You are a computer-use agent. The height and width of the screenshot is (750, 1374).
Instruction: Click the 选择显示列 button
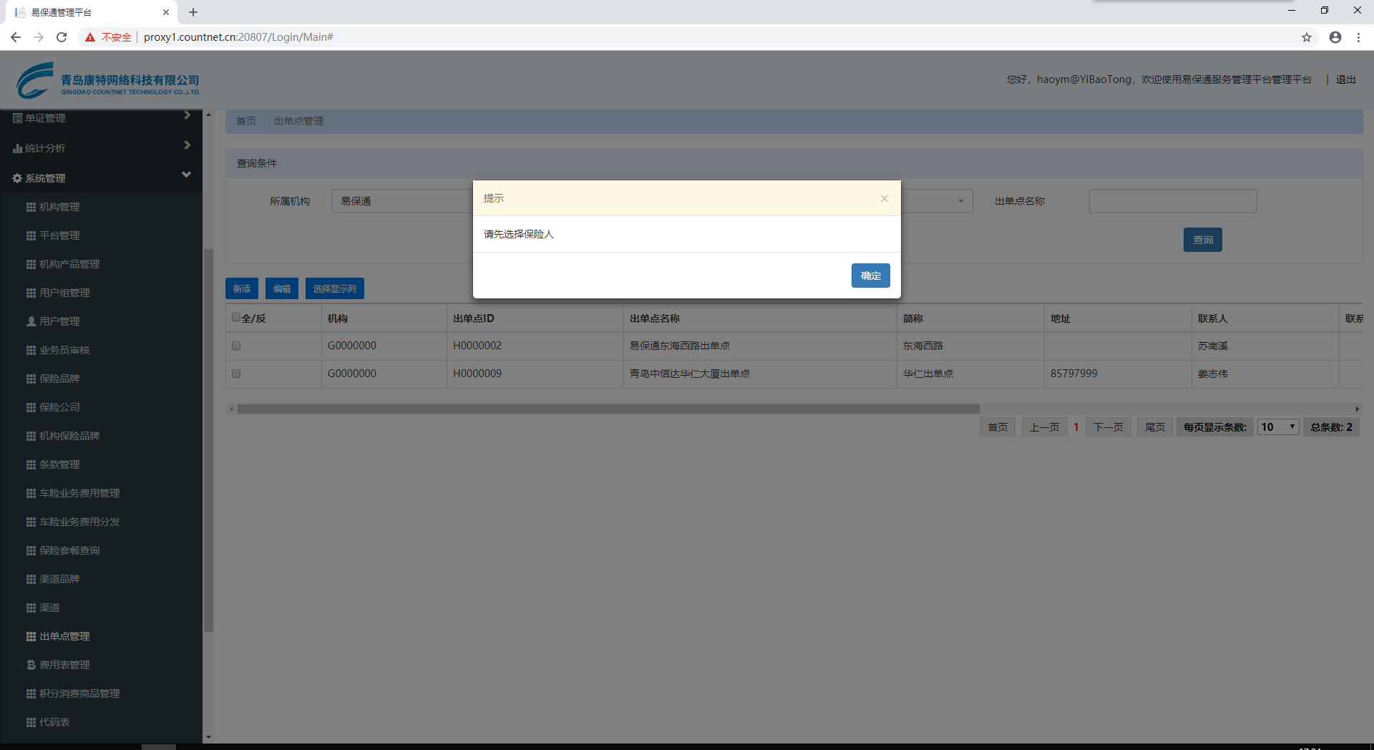coord(335,288)
